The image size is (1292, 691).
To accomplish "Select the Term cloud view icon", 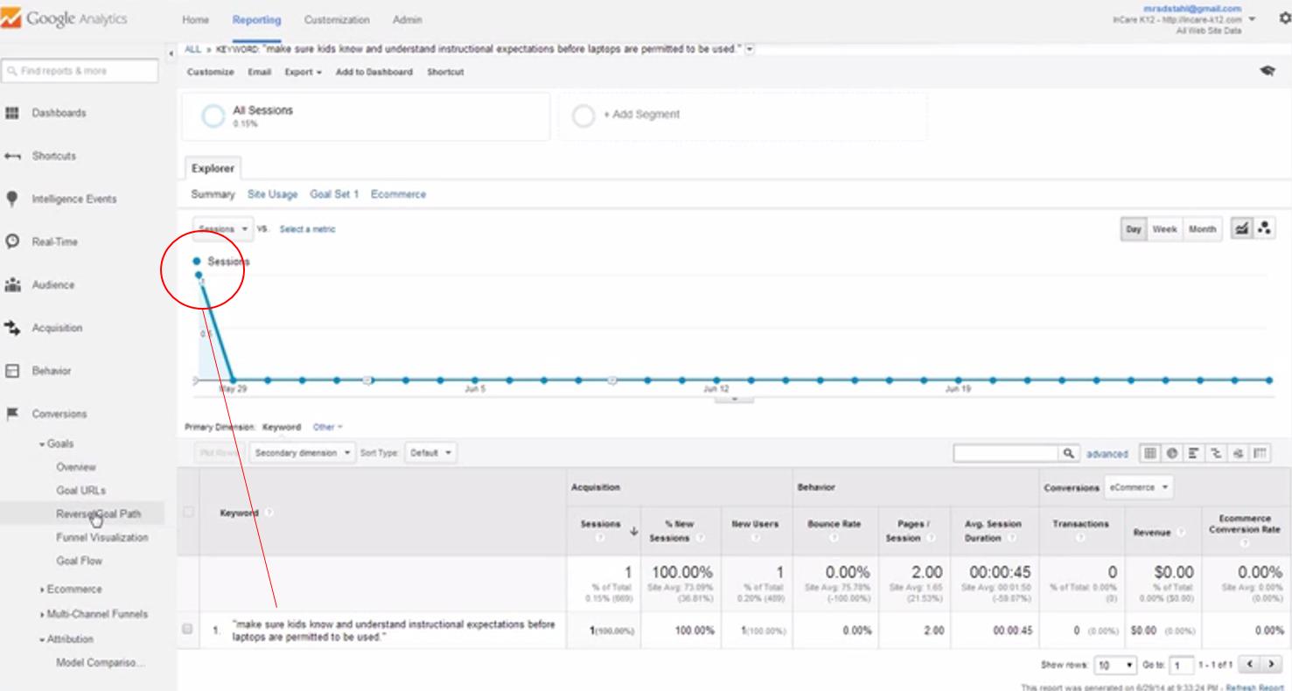I will tap(1238, 453).
